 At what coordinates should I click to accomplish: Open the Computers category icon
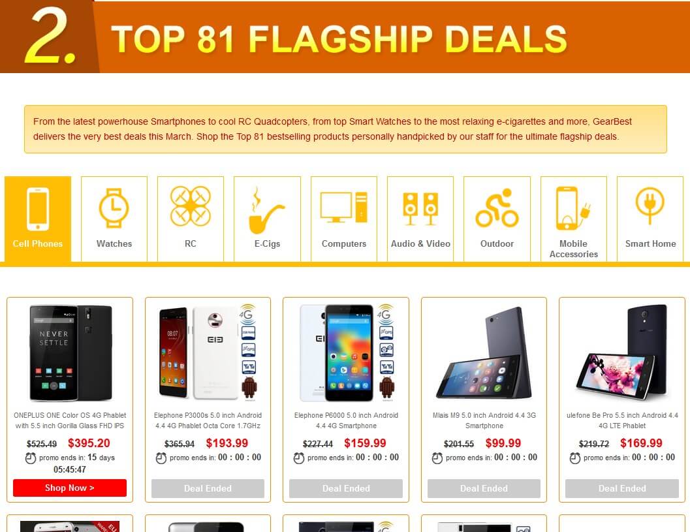click(343, 208)
